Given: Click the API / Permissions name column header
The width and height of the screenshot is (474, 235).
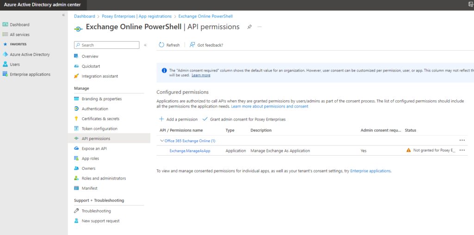Looking at the screenshot, I should 181,130.
